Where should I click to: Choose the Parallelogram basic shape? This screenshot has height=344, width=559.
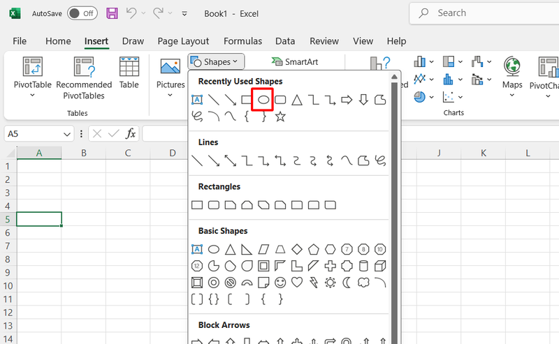click(263, 249)
